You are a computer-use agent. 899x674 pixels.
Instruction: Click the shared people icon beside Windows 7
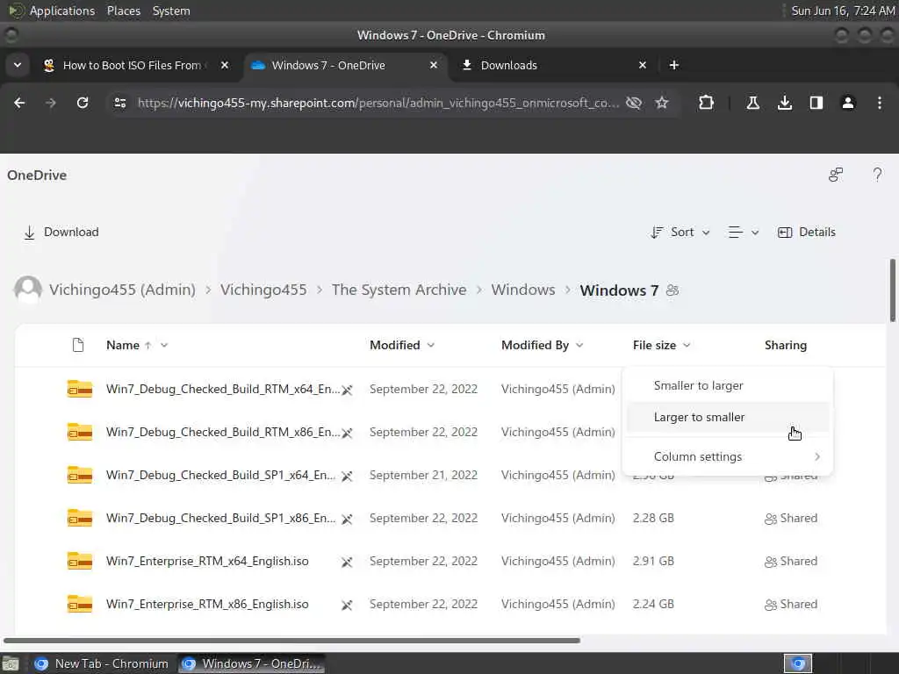[x=672, y=290]
